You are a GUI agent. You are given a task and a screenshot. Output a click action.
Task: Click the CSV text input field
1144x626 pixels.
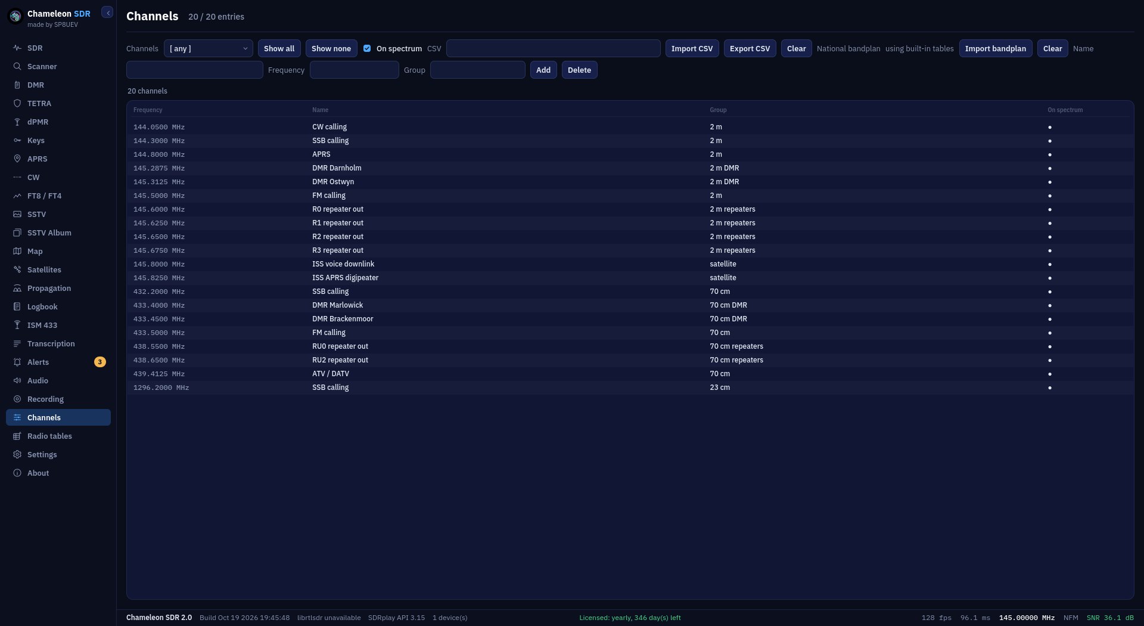click(x=553, y=48)
